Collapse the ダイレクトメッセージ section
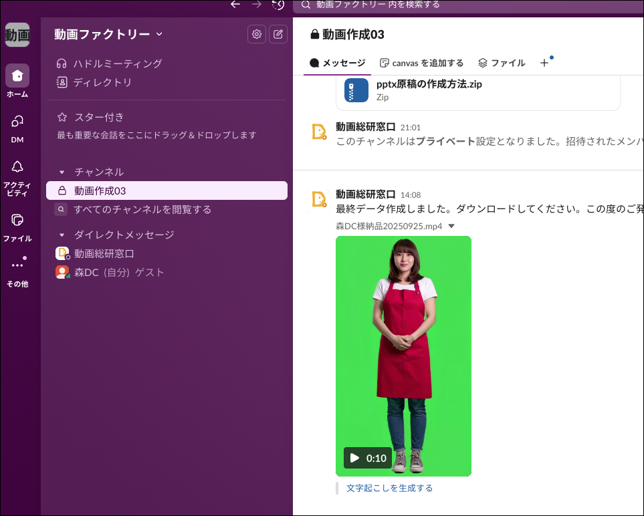This screenshot has height=516, width=644. pos(62,235)
